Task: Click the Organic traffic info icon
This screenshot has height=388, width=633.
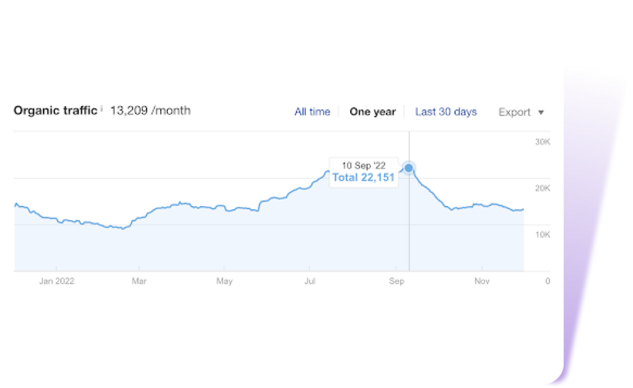Action: coord(101,107)
